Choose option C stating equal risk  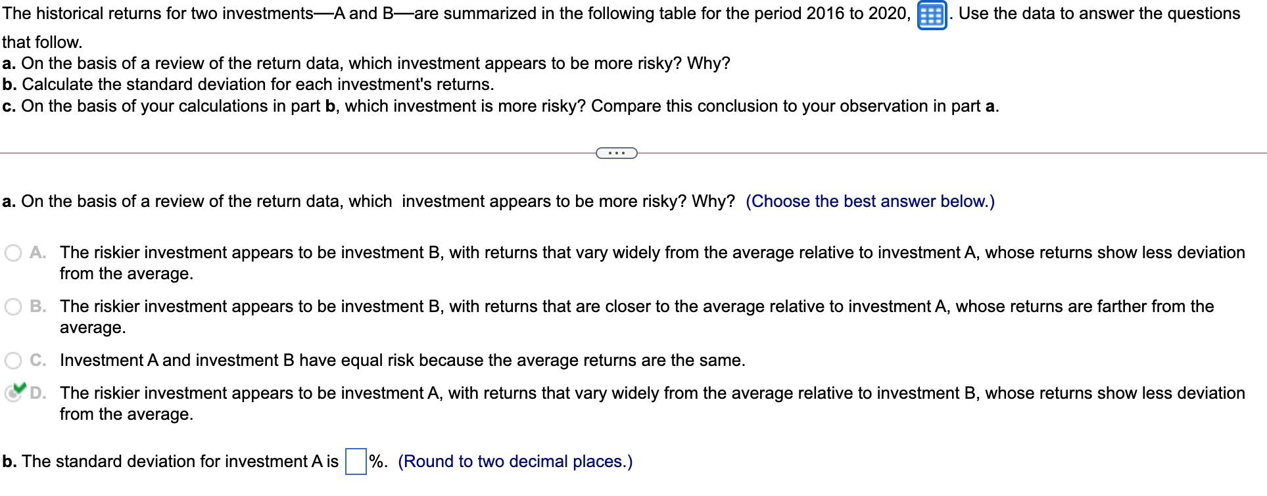13,360
